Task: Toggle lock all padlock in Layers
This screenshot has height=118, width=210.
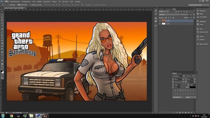Action: (x=173, y=18)
